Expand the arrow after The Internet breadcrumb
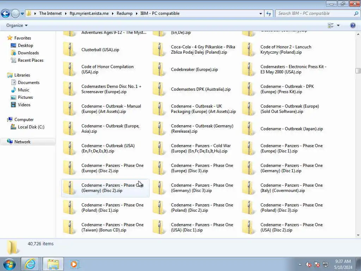The width and height of the screenshot is (361, 271). 66,13
